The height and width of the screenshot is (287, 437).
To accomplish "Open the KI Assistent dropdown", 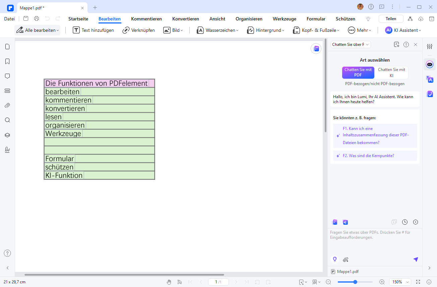I will tap(403, 30).
